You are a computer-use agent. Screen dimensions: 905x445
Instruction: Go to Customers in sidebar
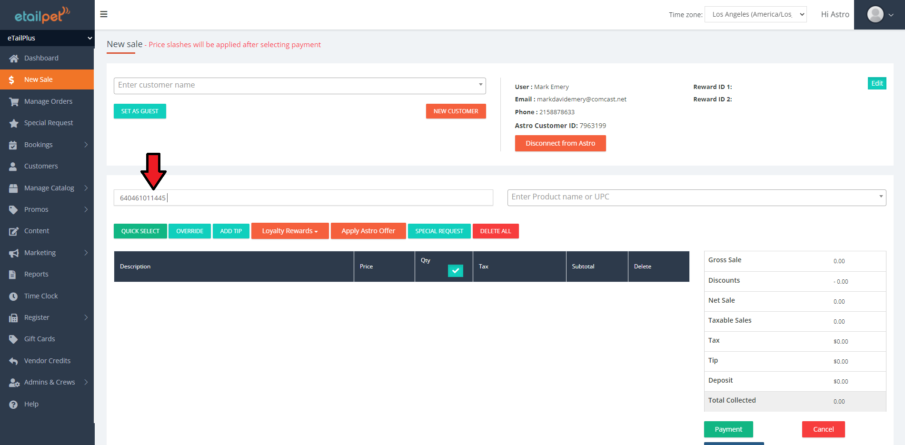click(x=41, y=166)
